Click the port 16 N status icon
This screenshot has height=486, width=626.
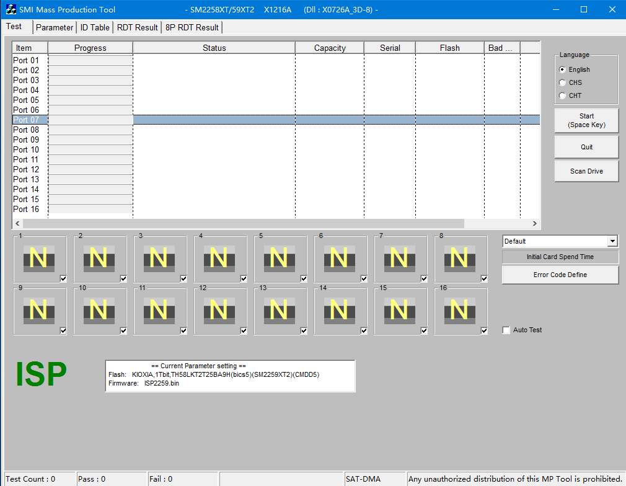[459, 310]
